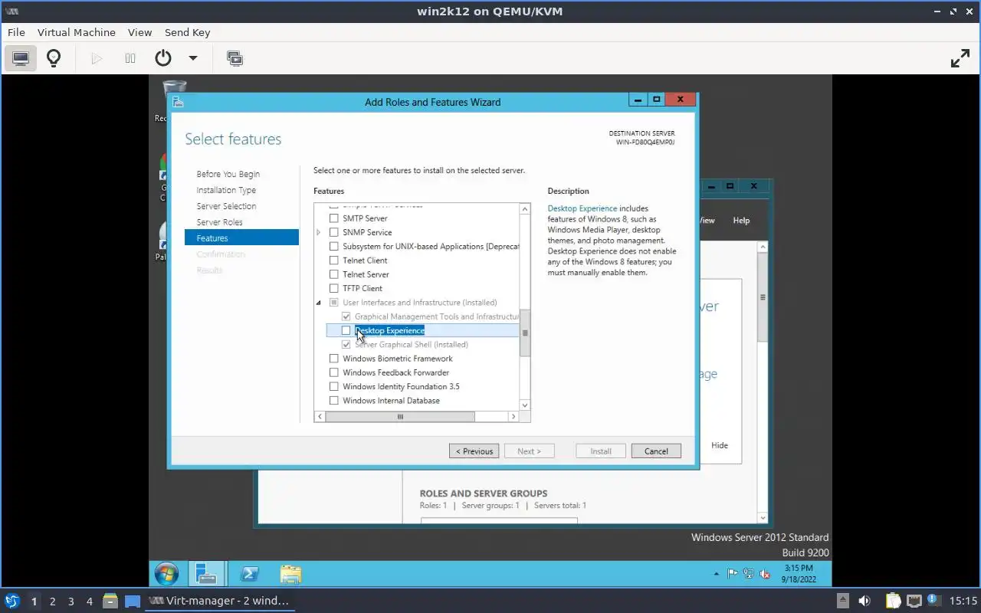Check the Desktop Experience checkbox
The height and width of the screenshot is (613, 981).
click(x=346, y=330)
